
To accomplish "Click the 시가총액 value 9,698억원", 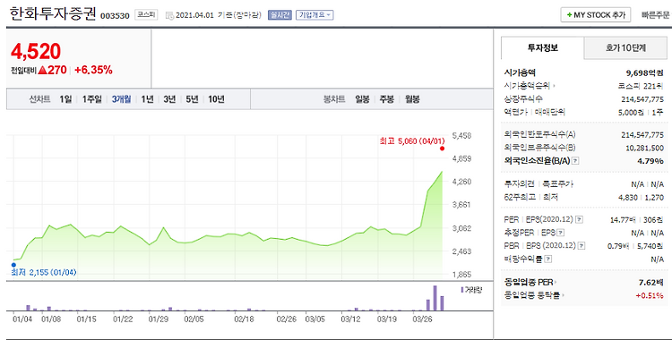I will pyautogui.click(x=644, y=72).
